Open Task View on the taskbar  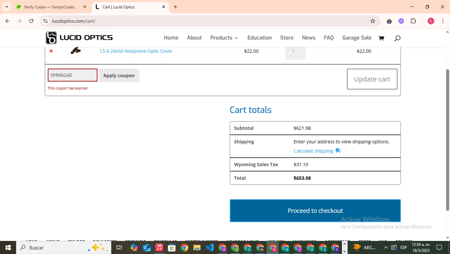pos(119,248)
